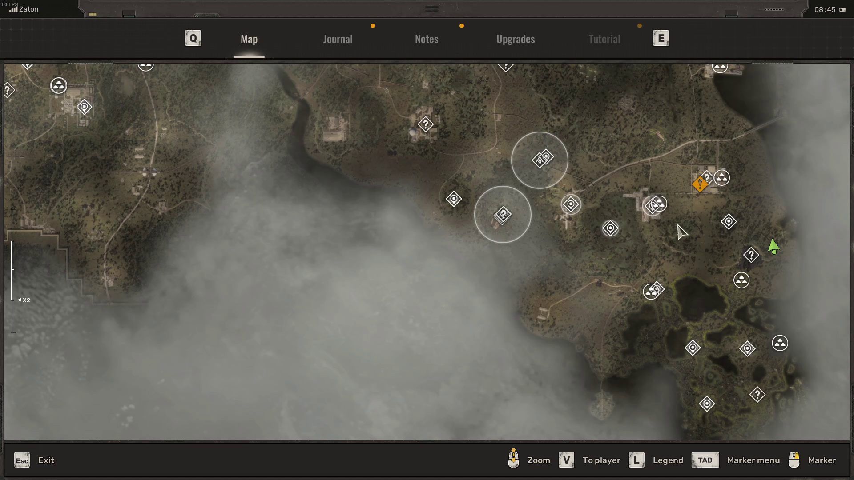
Task: Select the question mark marker near radar dome
Action: (x=426, y=124)
